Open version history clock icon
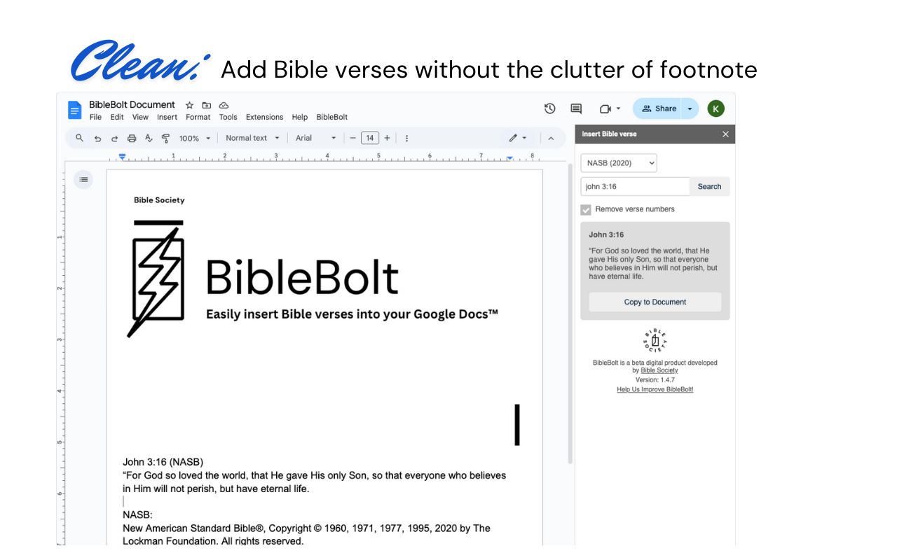 click(x=550, y=108)
